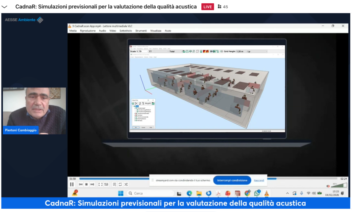Toggle VLC fullscreen mode

click(x=101, y=184)
